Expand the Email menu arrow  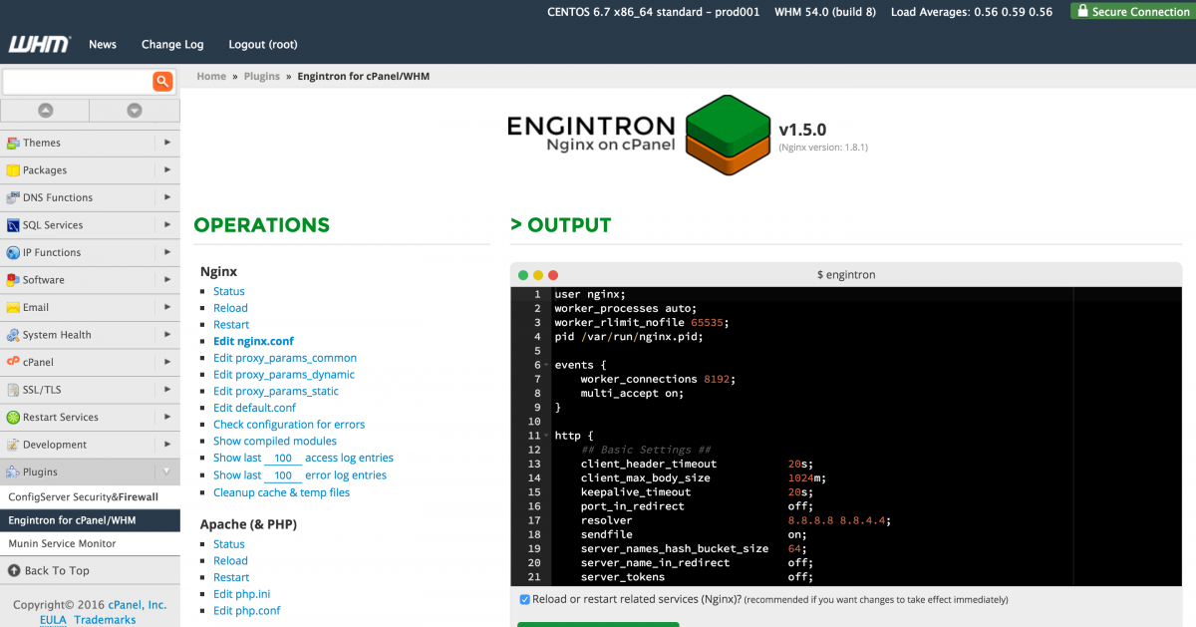click(x=166, y=307)
